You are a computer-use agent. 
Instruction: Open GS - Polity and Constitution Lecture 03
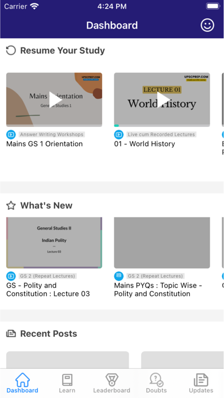(x=48, y=289)
